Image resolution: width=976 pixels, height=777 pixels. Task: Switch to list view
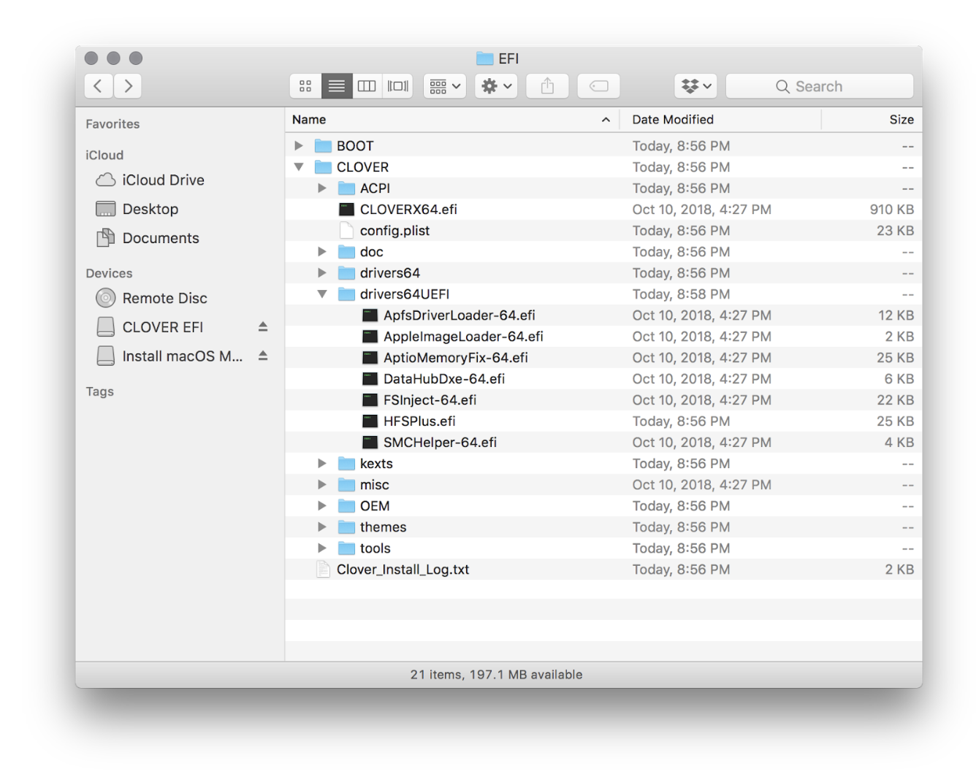pyautogui.click(x=337, y=86)
